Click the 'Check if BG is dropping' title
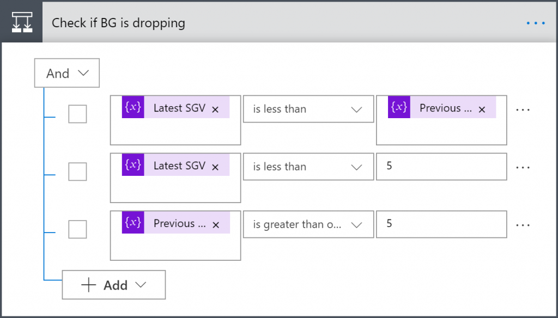This screenshot has height=318, width=558. tap(118, 23)
